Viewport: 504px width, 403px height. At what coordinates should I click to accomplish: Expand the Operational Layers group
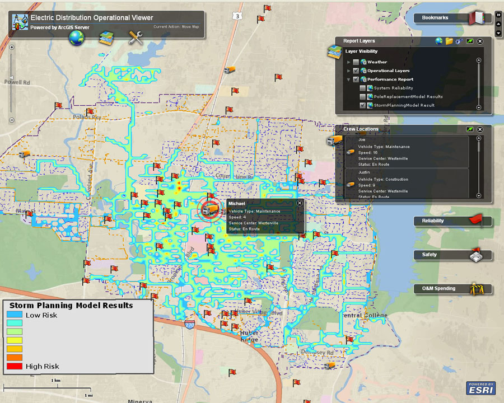pos(349,71)
